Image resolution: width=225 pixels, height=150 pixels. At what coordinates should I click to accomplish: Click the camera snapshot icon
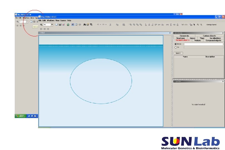click(x=88, y=25)
